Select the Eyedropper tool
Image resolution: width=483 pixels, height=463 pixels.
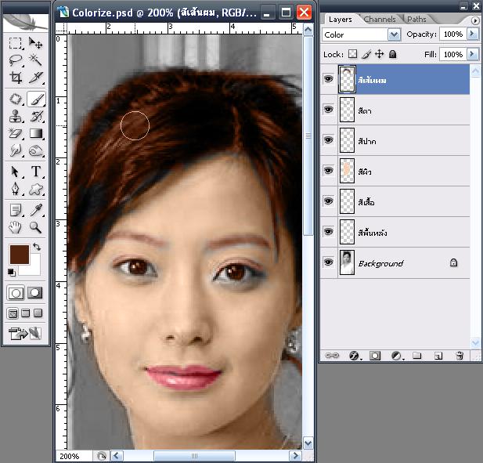pos(36,210)
